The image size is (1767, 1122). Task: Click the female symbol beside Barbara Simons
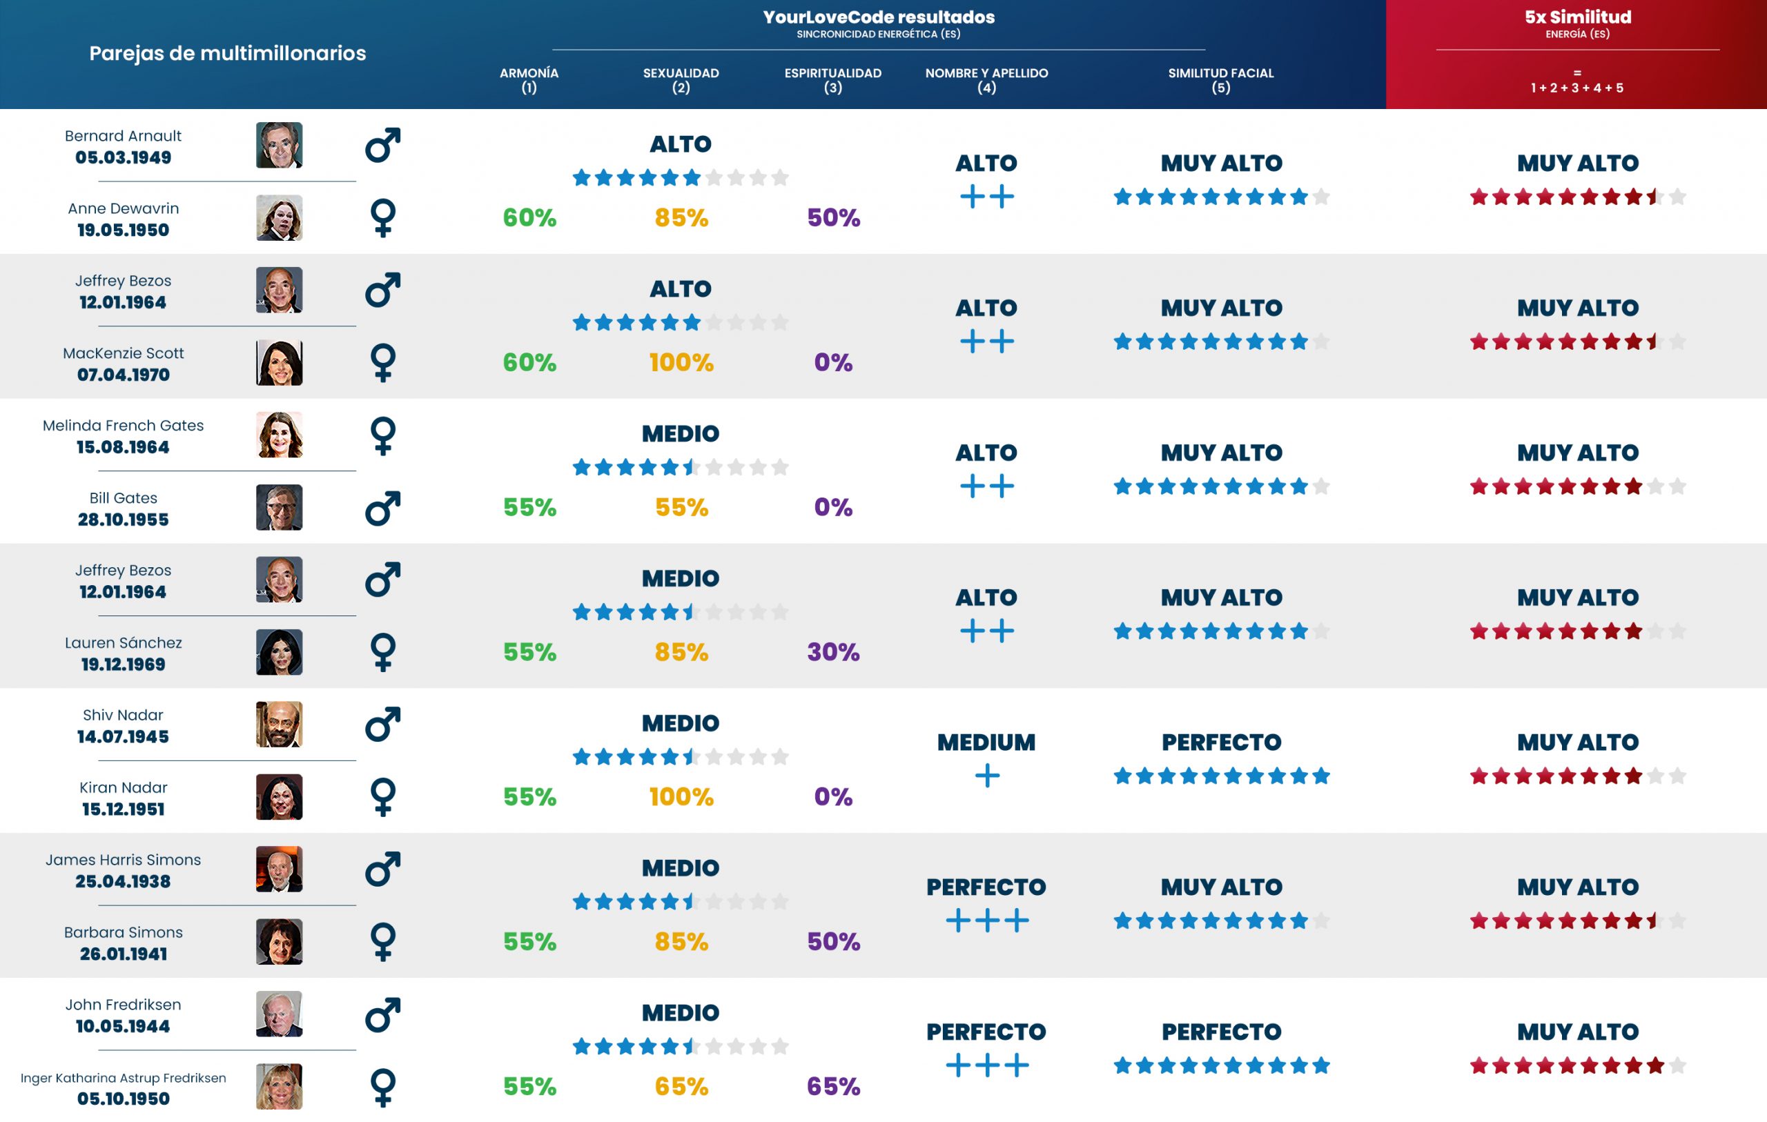tap(383, 942)
